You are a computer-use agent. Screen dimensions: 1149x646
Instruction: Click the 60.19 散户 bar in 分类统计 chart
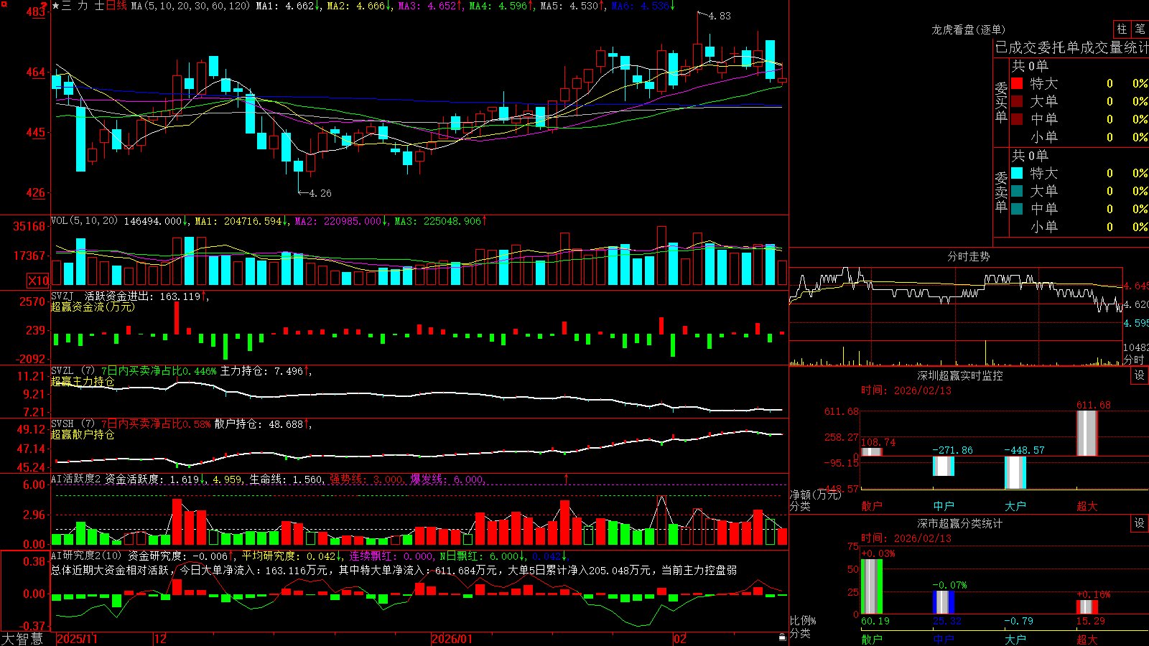click(872, 586)
